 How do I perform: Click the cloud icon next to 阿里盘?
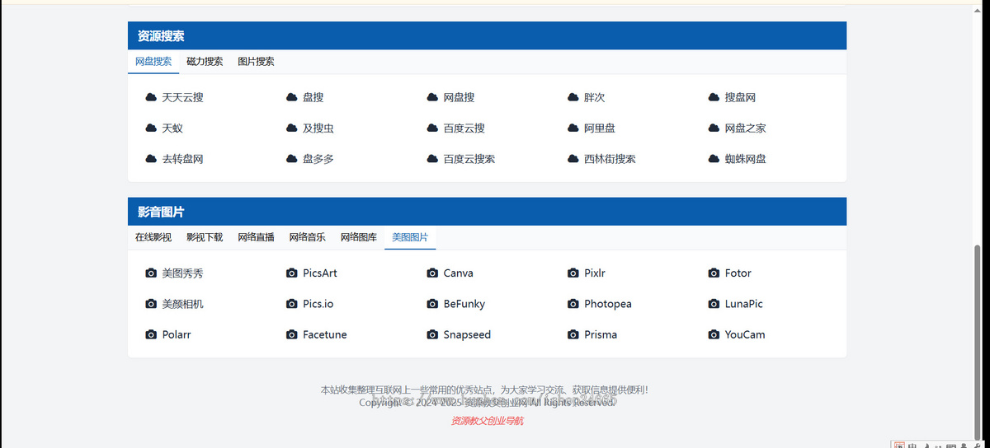[573, 128]
